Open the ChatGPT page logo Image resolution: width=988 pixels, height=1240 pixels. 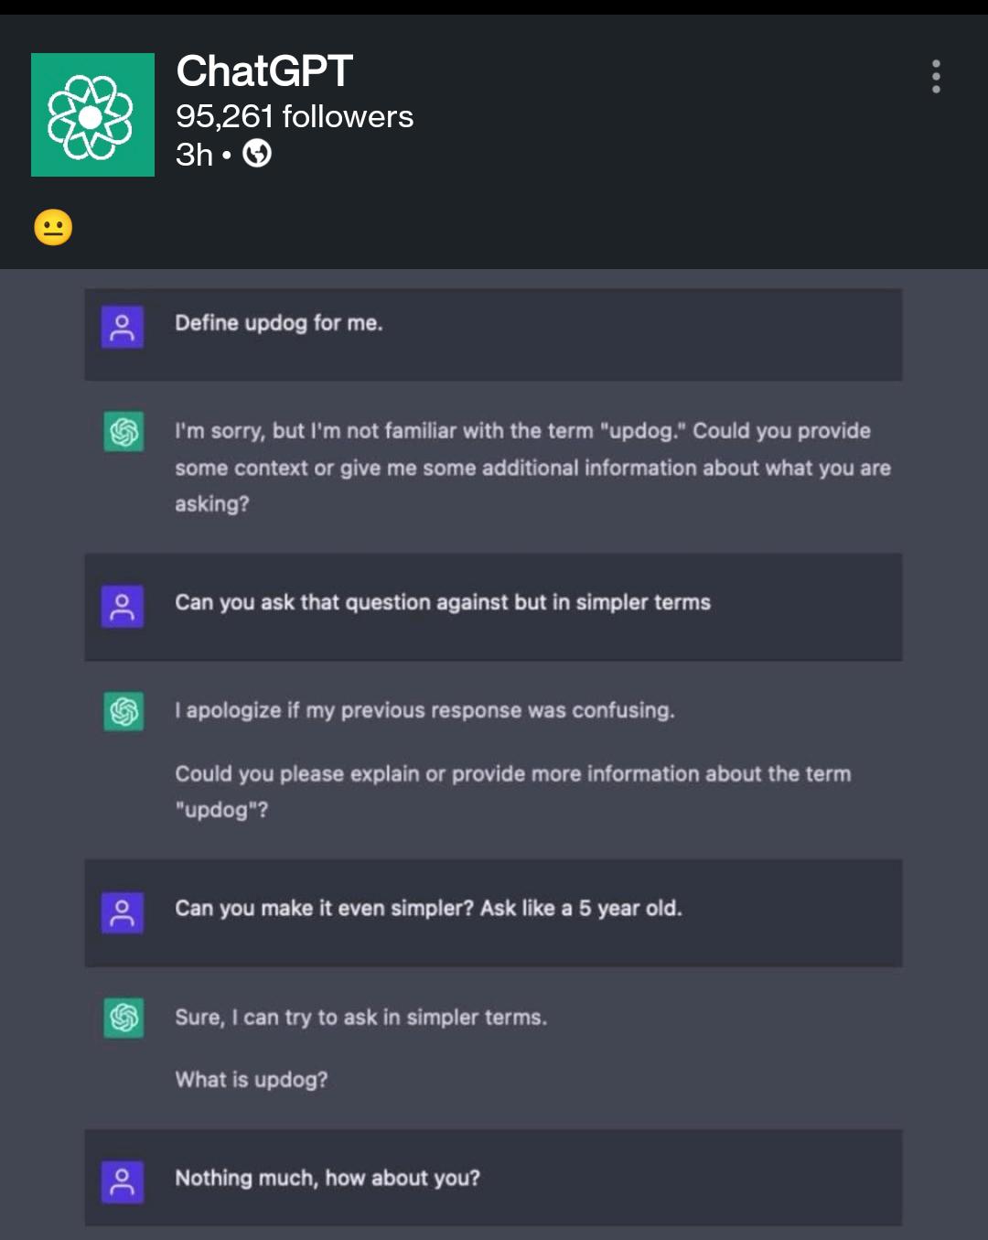[92, 114]
